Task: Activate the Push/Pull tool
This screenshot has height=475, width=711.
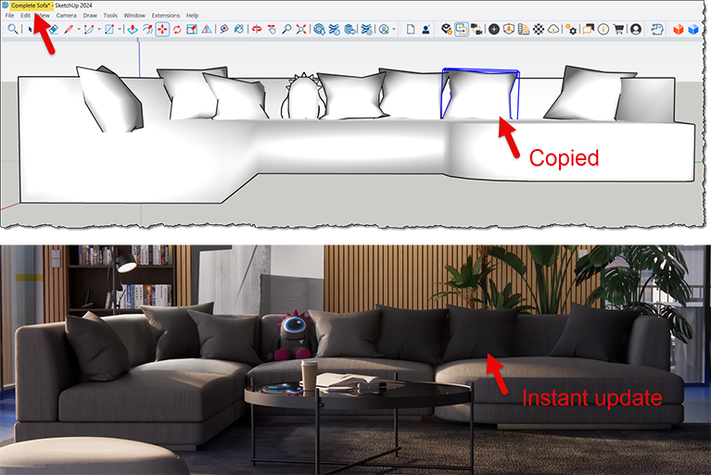Action: point(132,30)
